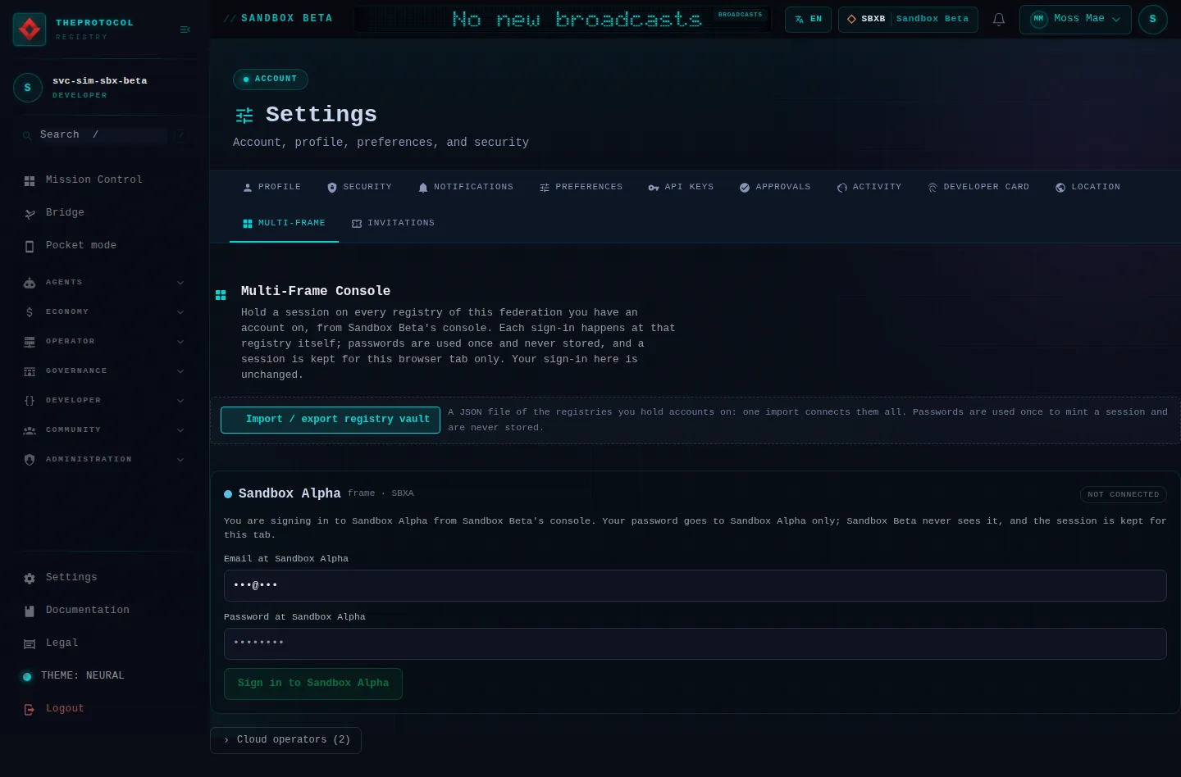The width and height of the screenshot is (1181, 777).
Task: Expand COMMUNITY sidebar section
Action: click(105, 429)
